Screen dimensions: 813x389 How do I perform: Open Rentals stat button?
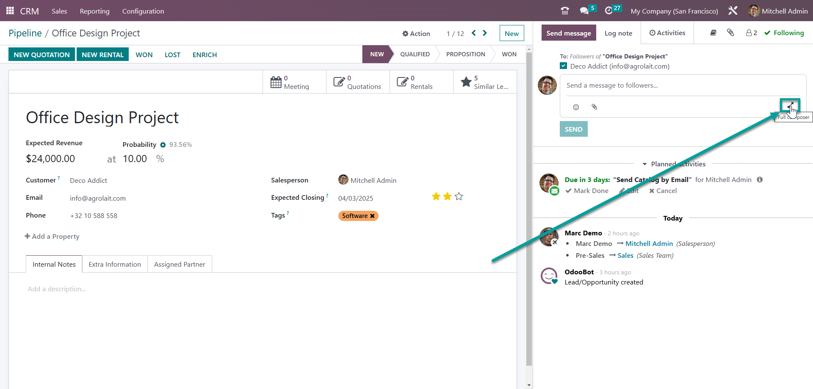tap(422, 82)
